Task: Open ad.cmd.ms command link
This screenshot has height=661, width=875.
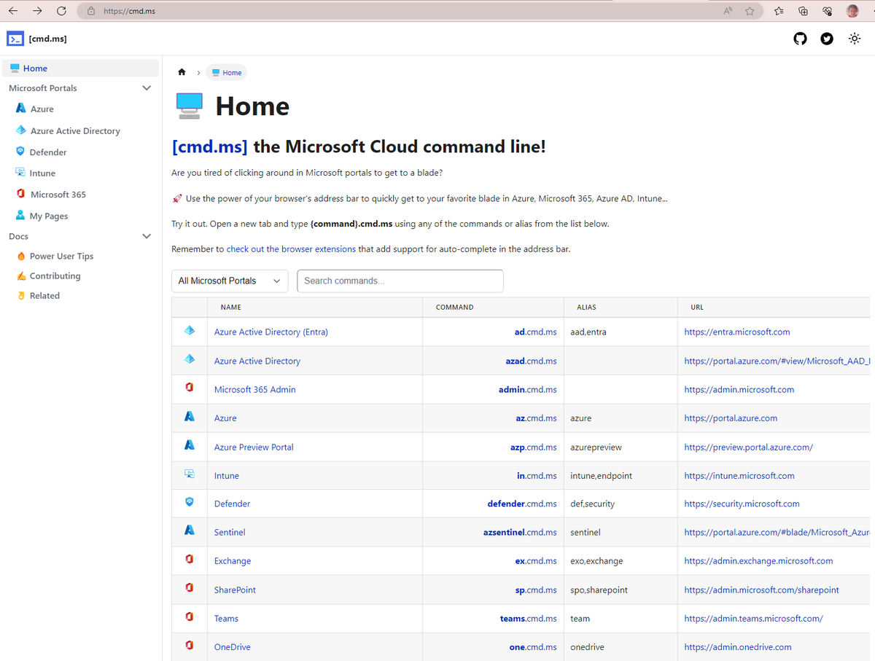Action: pyautogui.click(x=535, y=332)
